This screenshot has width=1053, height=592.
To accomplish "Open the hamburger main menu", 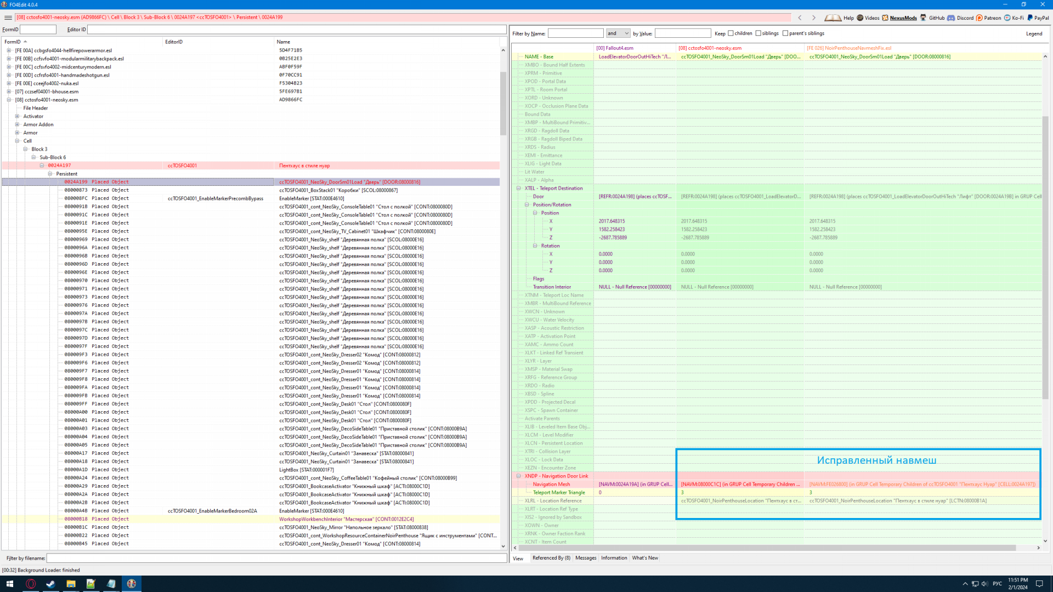I will 8,18.
